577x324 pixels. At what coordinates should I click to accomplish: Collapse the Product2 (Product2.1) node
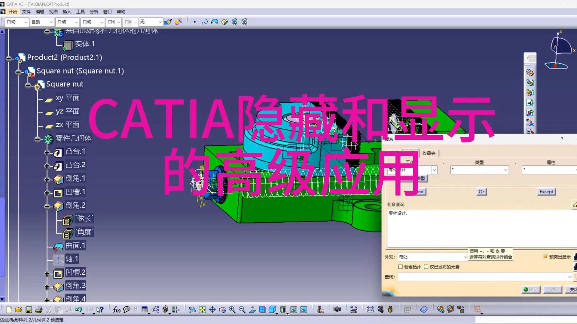(9, 58)
